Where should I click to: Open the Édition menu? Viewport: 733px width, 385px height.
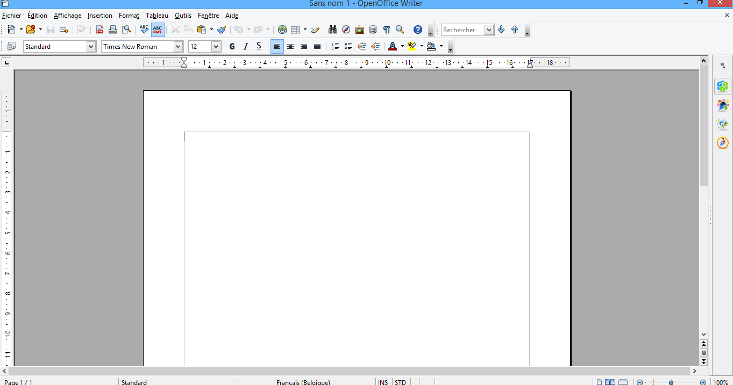click(x=37, y=16)
